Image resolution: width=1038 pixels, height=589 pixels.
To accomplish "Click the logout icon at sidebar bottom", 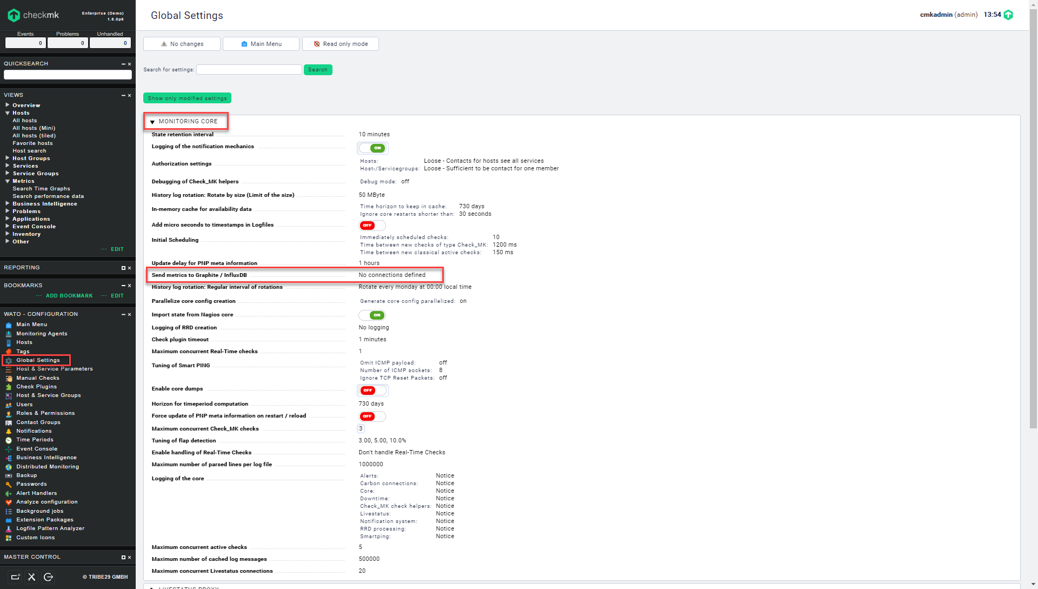I will (x=48, y=577).
